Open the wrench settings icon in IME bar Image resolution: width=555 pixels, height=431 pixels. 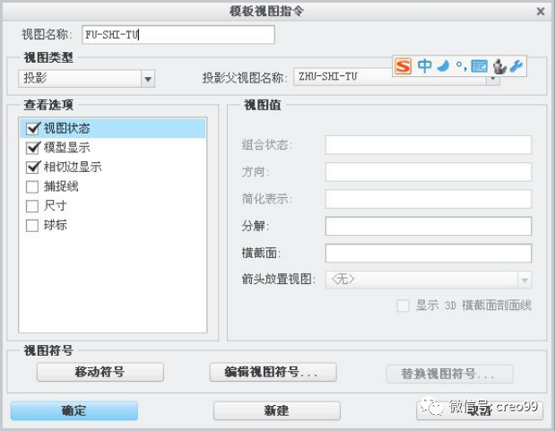tap(516, 65)
